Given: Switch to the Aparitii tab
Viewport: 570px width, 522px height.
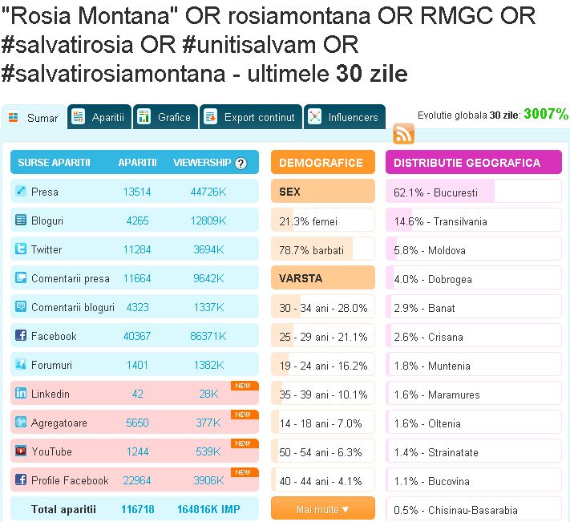Looking at the screenshot, I should click(x=99, y=117).
